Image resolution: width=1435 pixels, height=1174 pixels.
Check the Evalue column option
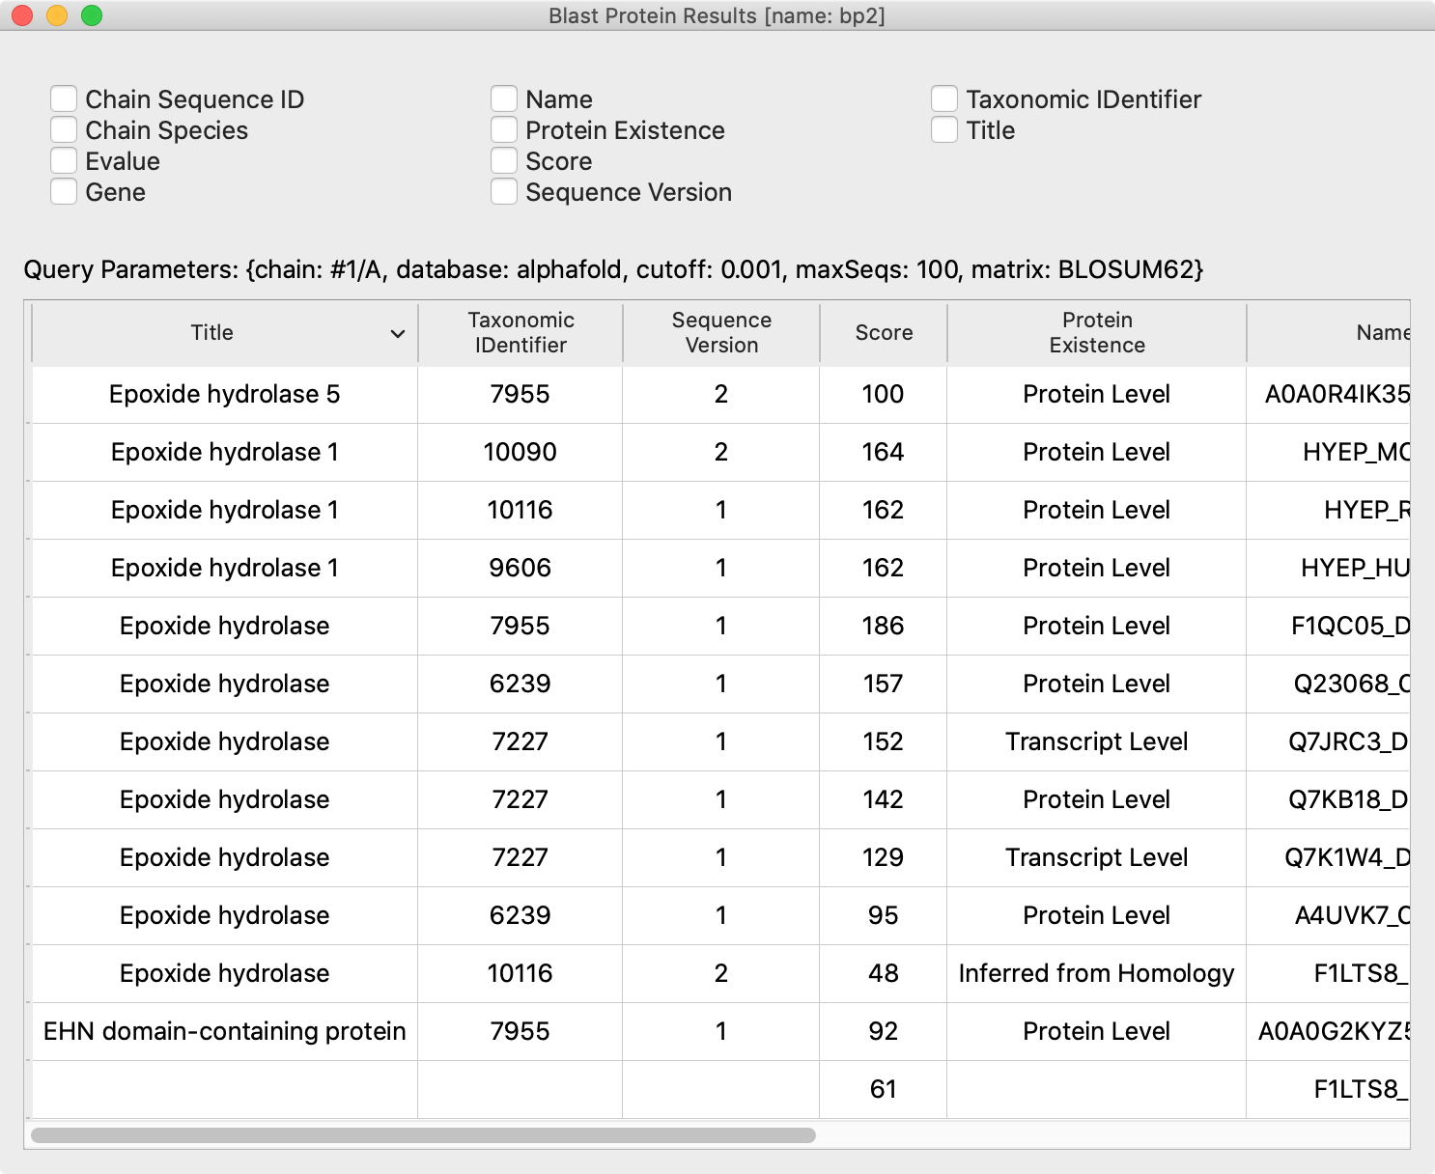[64, 161]
